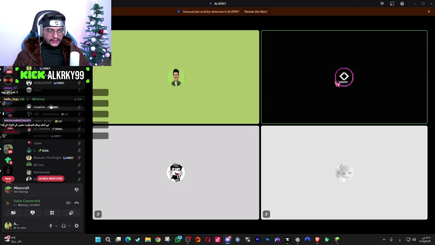Start an activity (shapes icon)
Image resolution: width=435 pixels, height=245 pixels.
coord(52,213)
